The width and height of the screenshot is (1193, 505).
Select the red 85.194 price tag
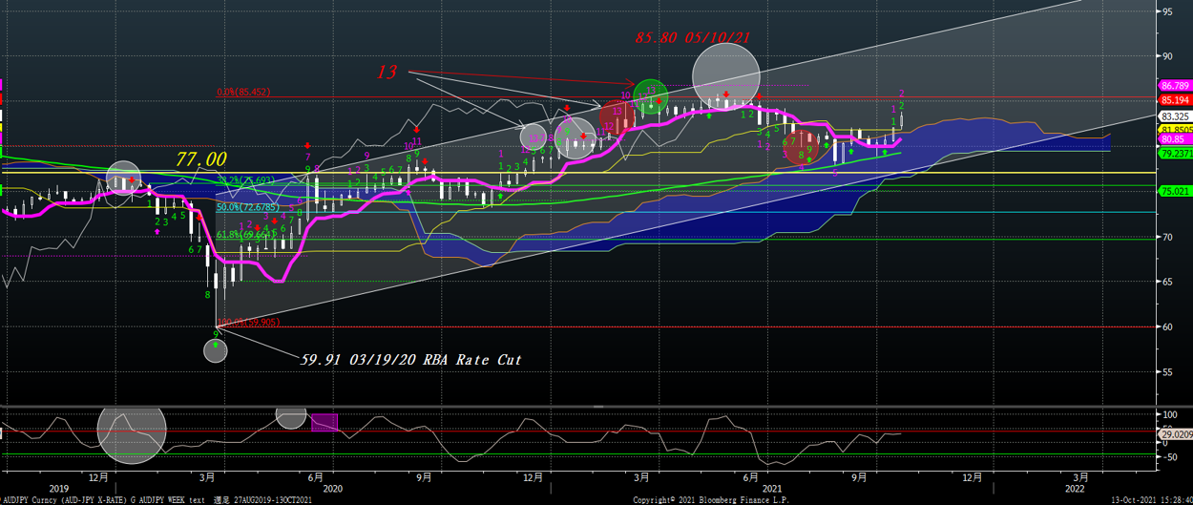(x=1173, y=99)
